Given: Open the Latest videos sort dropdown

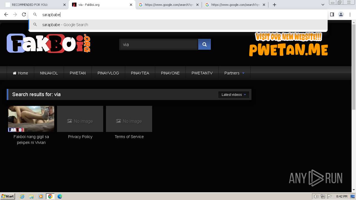Looking at the screenshot, I should [234, 95].
